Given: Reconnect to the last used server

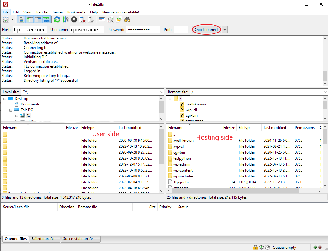Looking at the screenshot, I should 91,19.
